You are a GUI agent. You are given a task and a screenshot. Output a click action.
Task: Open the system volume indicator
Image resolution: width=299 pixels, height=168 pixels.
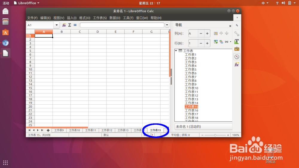tap(283, 3)
